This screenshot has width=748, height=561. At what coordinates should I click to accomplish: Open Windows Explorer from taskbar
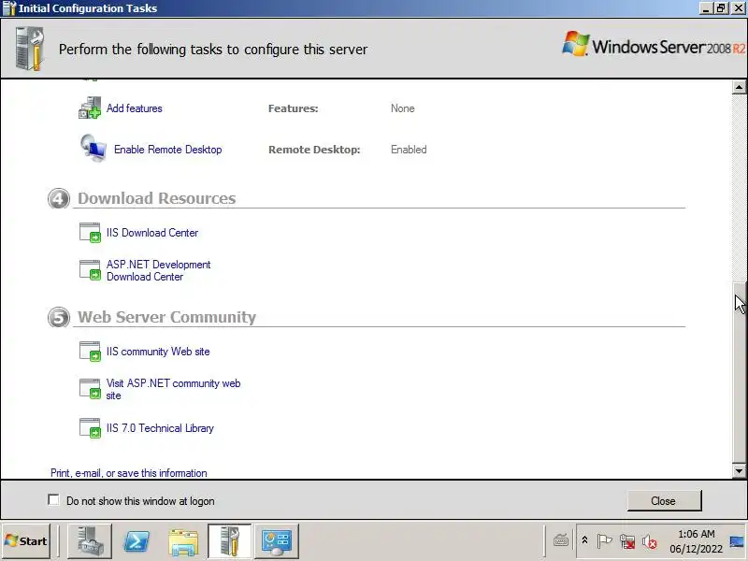point(183,541)
